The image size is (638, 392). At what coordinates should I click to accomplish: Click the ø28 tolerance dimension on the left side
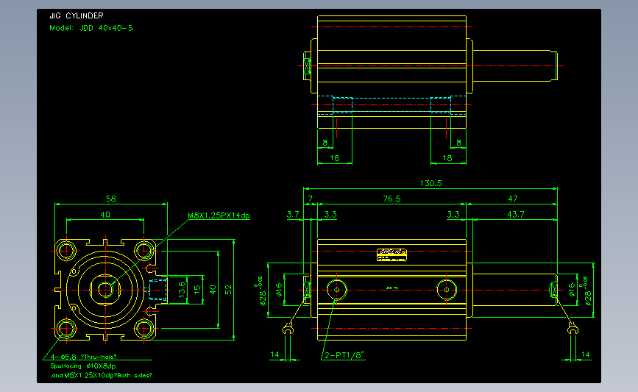tap(262, 291)
